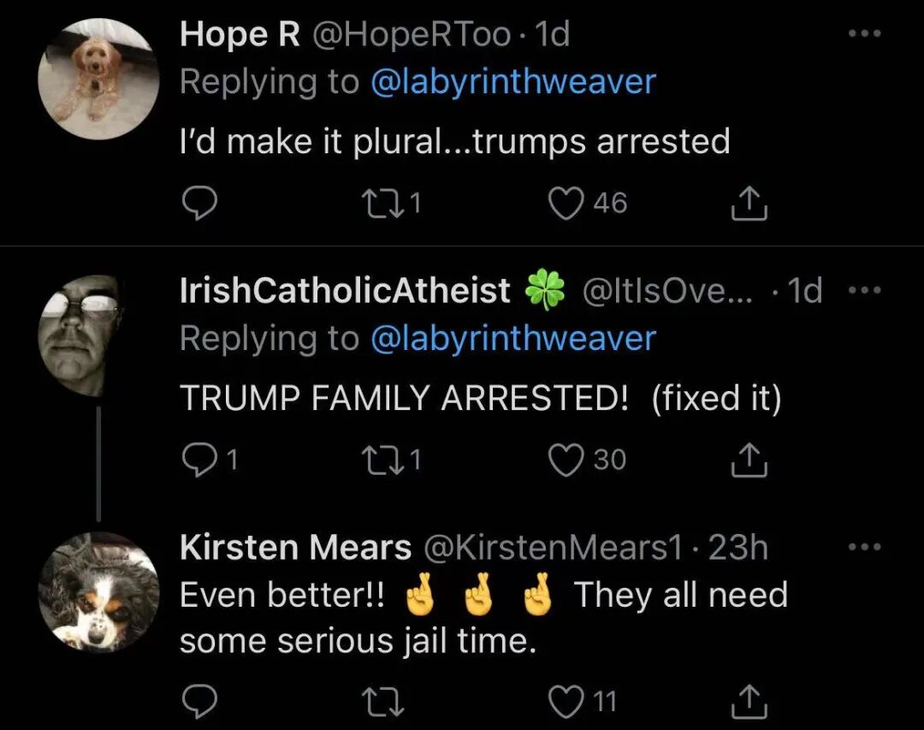Open Kirsten Mears' profile name
This screenshot has width=924, height=730.
point(295,547)
